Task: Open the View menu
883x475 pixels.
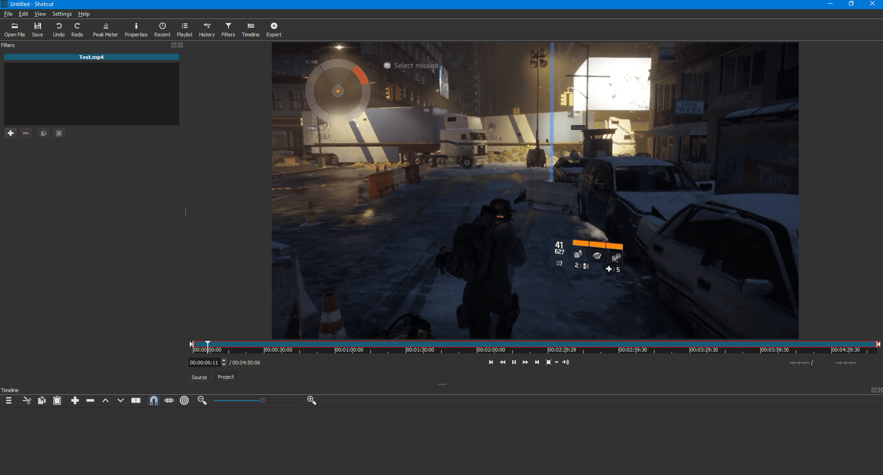Action: (x=40, y=14)
